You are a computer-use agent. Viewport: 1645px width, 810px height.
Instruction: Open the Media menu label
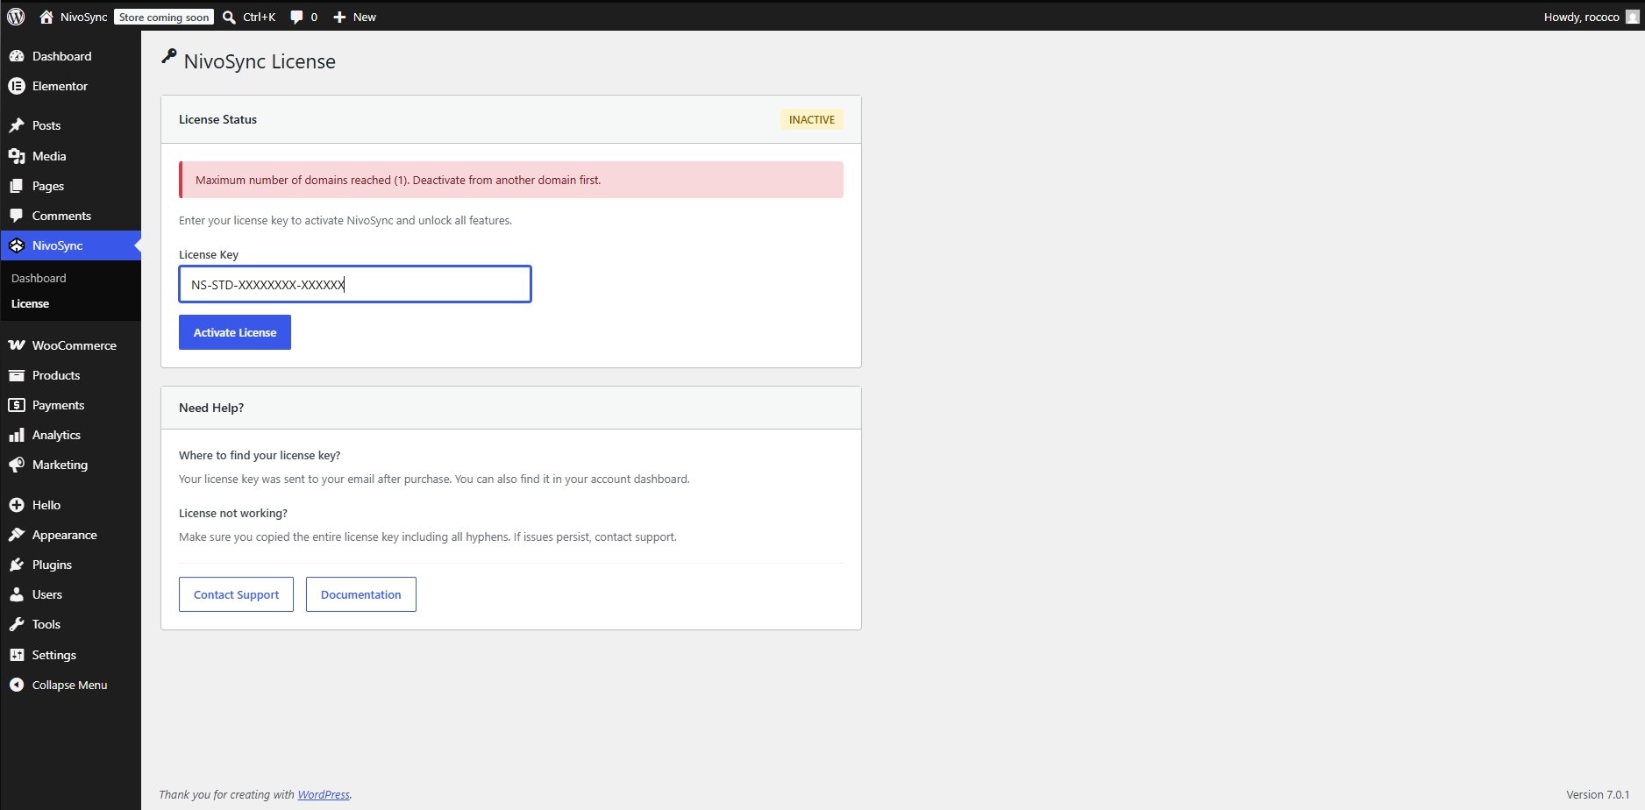pyautogui.click(x=49, y=156)
